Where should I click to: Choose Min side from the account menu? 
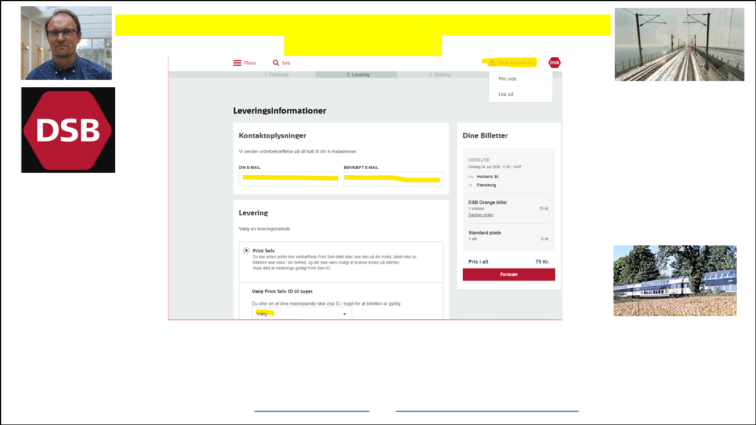click(507, 79)
